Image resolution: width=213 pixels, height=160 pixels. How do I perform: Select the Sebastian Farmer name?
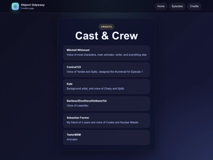pyautogui.click(x=78, y=118)
